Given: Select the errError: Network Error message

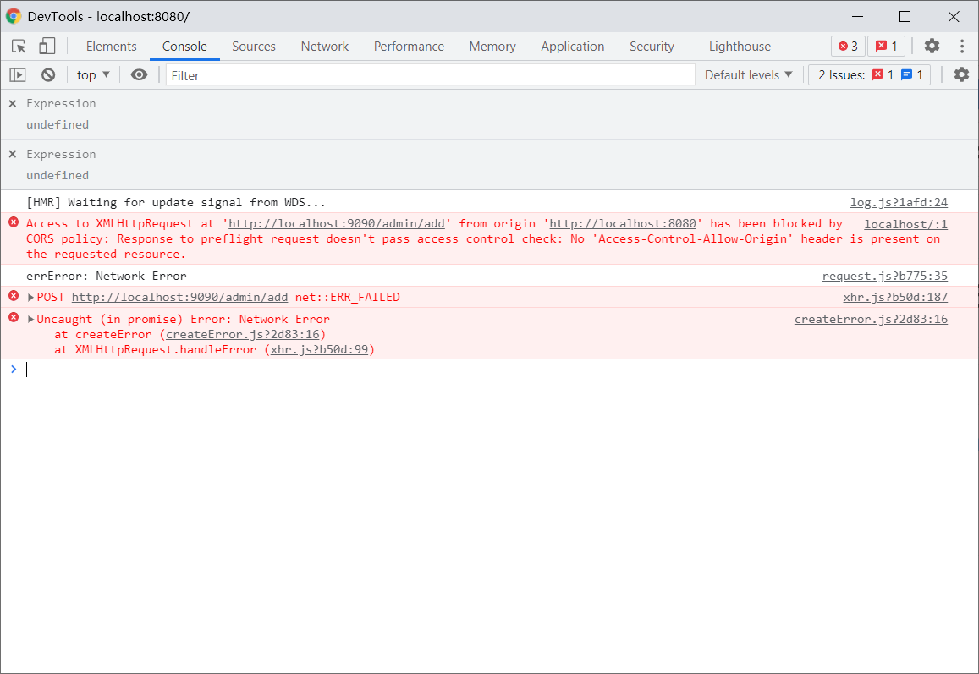Looking at the screenshot, I should (106, 276).
